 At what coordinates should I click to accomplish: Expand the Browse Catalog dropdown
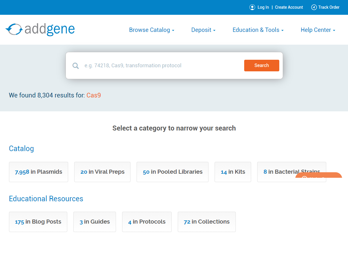(151, 30)
